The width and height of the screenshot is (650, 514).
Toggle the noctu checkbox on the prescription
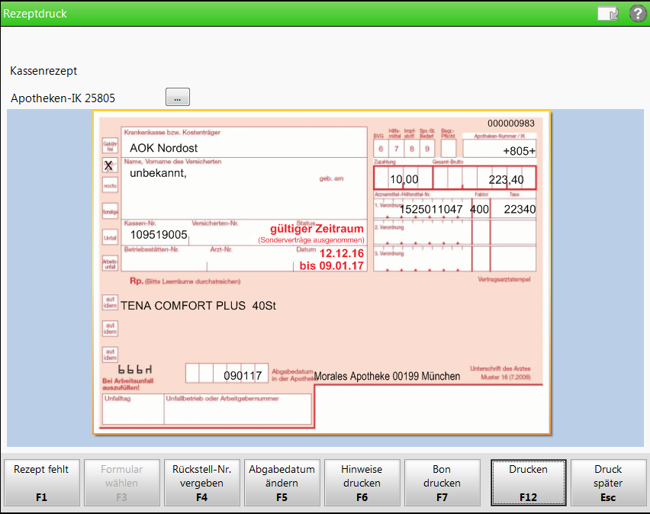(110, 185)
